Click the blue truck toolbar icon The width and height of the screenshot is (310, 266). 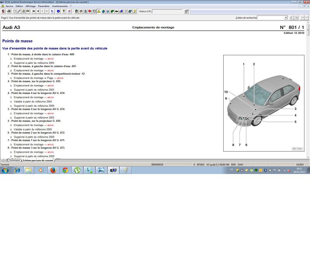click(121, 11)
